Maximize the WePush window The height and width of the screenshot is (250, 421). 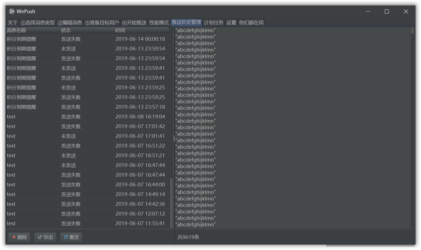pos(387,11)
